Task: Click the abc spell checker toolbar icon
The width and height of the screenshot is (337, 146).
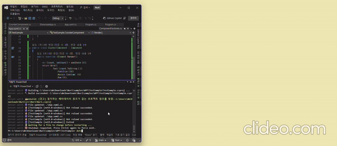Action: click(71, 18)
